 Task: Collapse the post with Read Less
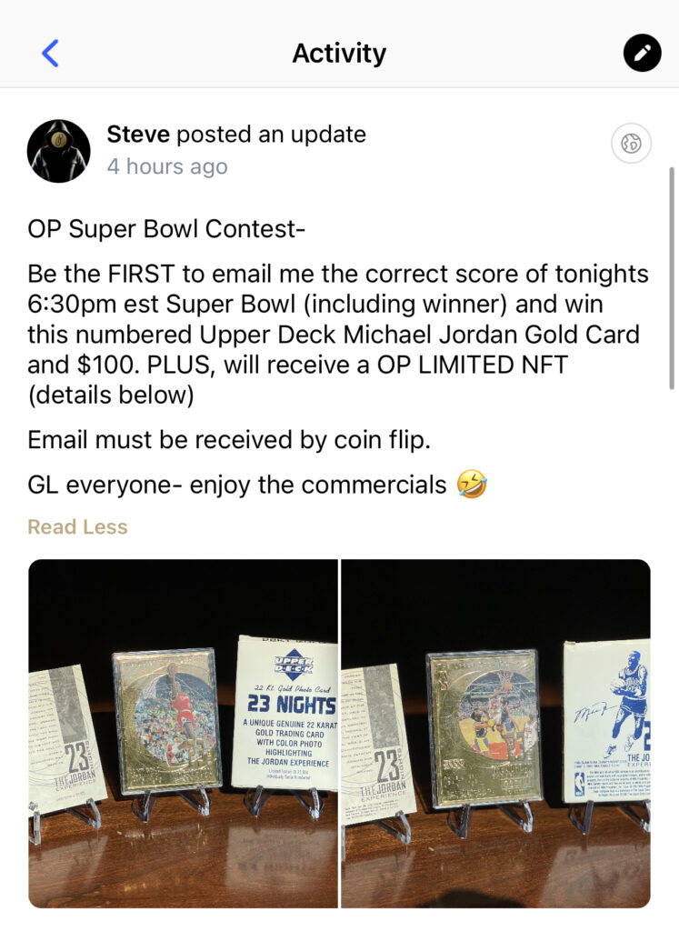point(77,526)
